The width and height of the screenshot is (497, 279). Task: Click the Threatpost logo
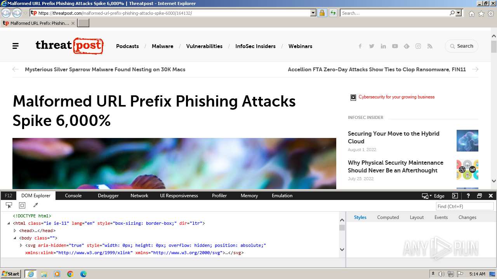click(70, 46)
